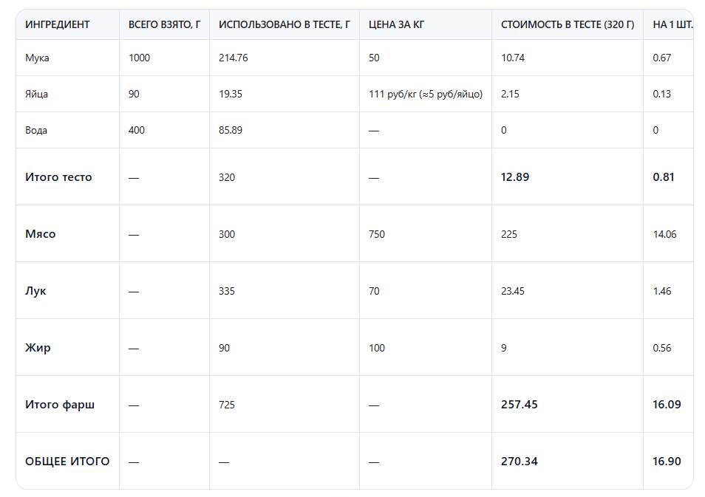This screenshot has width=705, height=497.
Task: Select the 750 meat price cell
Action: [x=377, y=234]
